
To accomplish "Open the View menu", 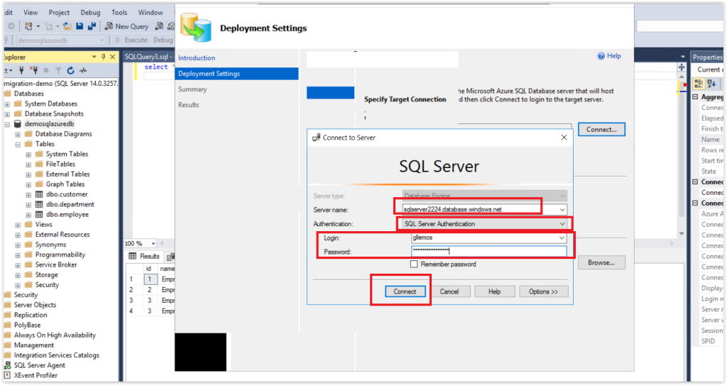I will pyautogui.click(x=31, y=13).
